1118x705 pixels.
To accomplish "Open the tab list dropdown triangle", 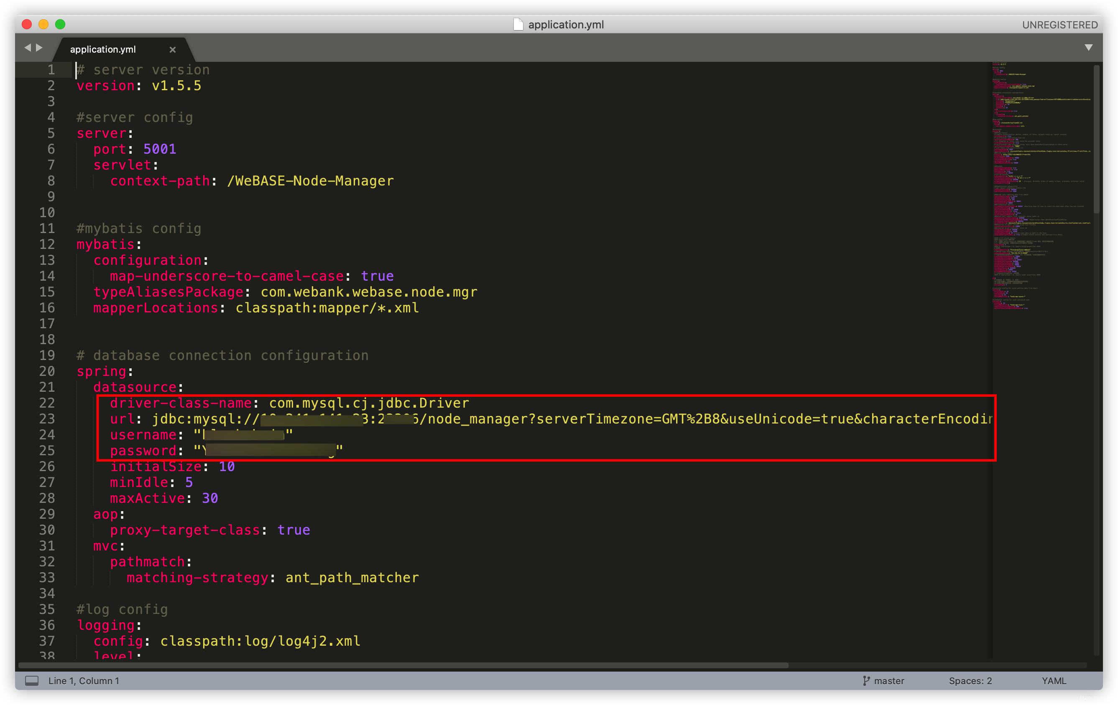I will tap(1088, 47).
